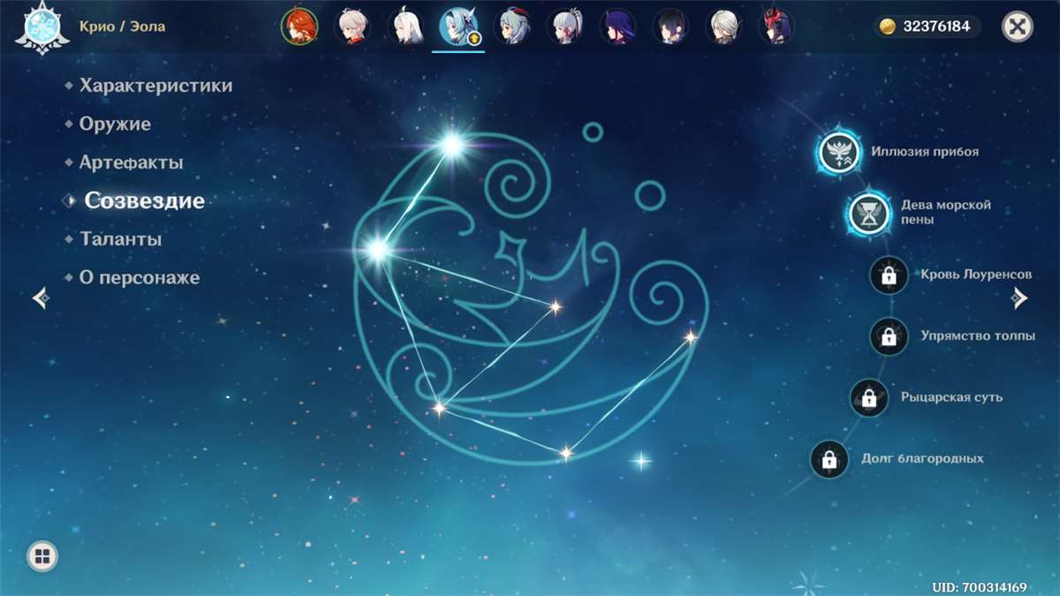Pick the red-masked Kujou Sara avatar
The height and width of the screenshot is (596, 1060).
(x=776, y=26)
